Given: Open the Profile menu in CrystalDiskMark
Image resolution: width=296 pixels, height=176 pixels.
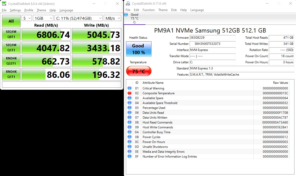Looking at the screenshot, I should click(x=29, y=10).
